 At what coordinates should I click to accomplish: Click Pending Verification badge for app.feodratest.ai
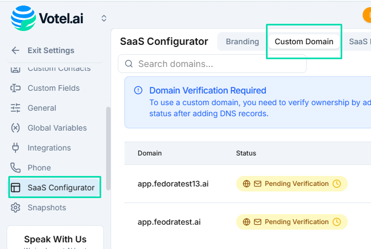[x=292, y=222]
